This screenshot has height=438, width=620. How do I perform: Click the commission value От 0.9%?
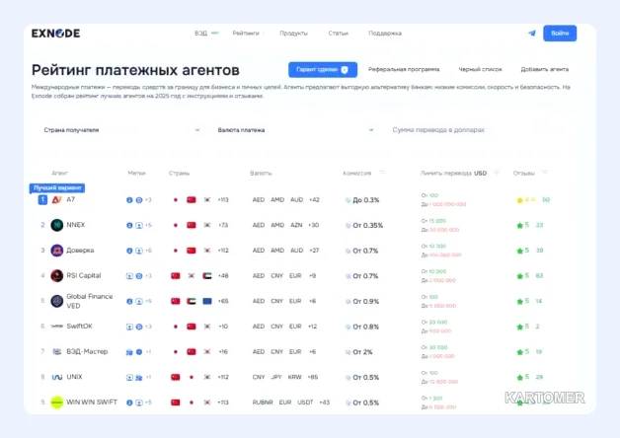click(x=365, y=301)
